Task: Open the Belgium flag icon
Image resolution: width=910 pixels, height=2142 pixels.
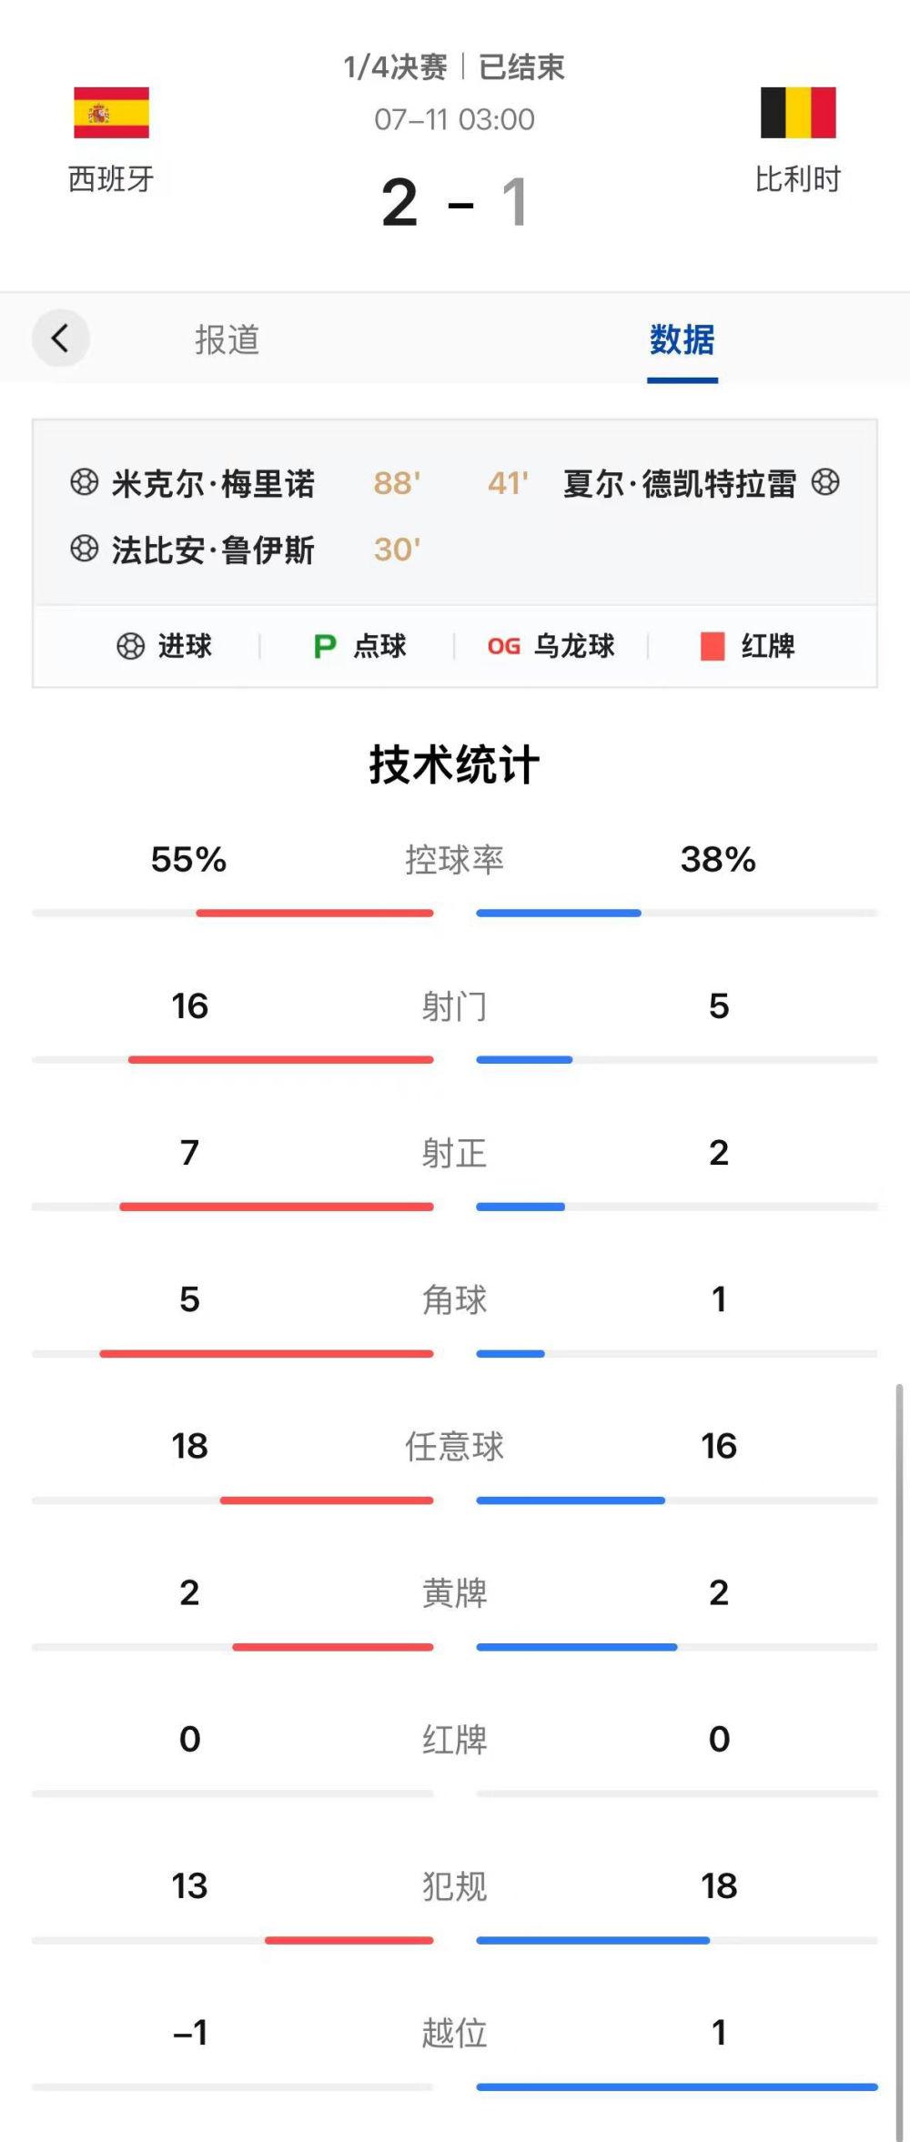Action: point(798,113)
